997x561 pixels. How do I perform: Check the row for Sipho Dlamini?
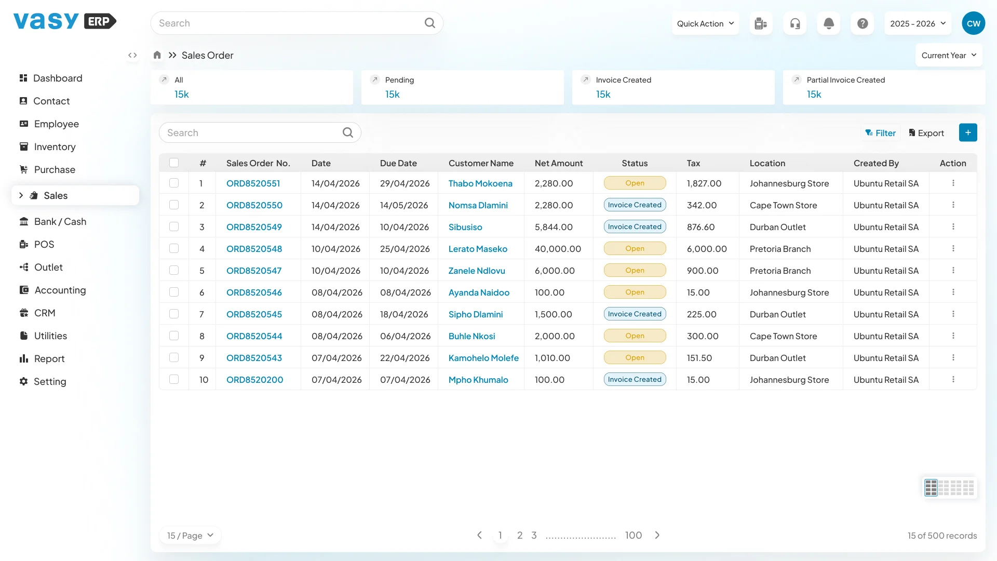coord(174,314)
